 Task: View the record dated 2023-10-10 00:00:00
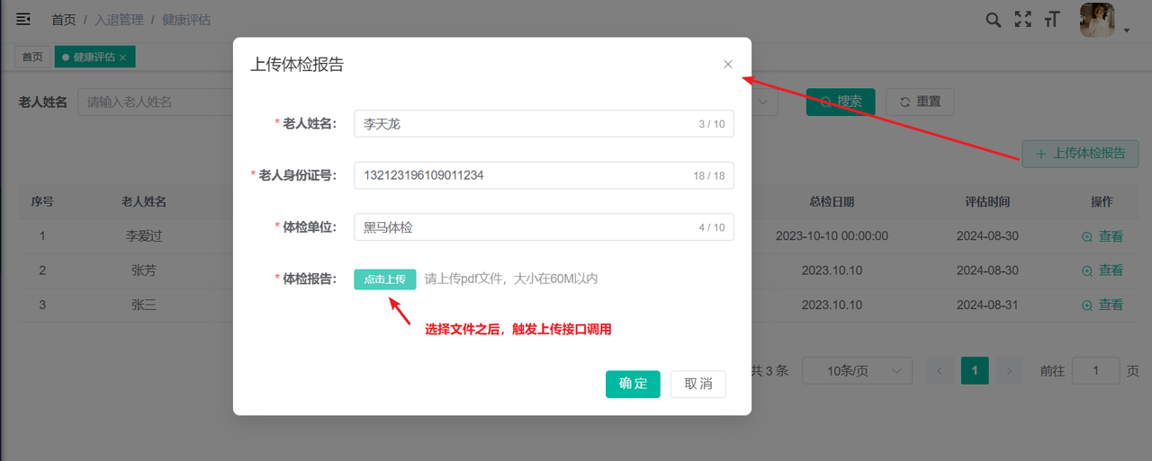pos(1102,236)
